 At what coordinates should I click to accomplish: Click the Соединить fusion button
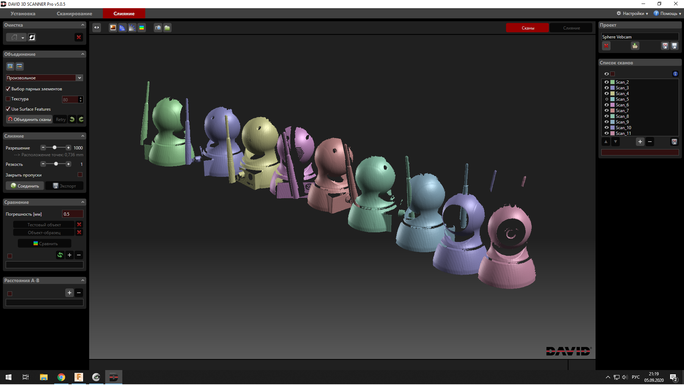coord(25,186)
